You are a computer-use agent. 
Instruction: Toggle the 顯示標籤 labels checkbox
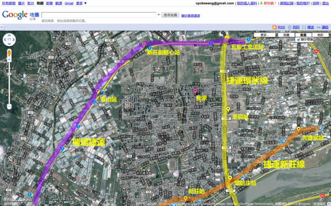(298, 40)
